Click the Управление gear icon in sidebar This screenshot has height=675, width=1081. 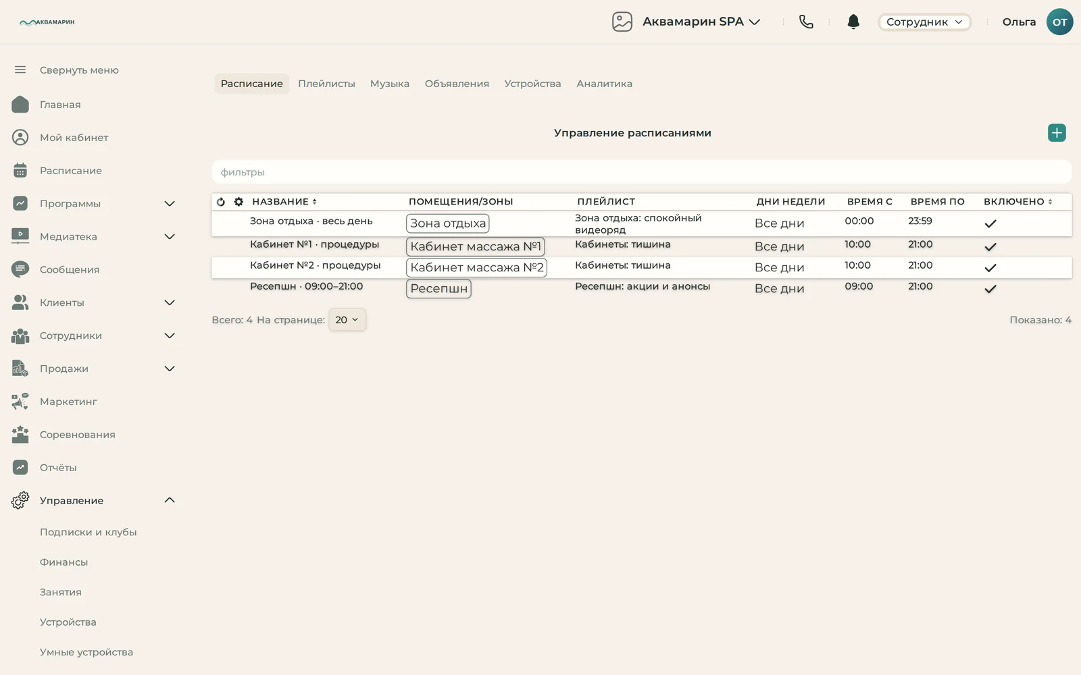click(20, 500)
